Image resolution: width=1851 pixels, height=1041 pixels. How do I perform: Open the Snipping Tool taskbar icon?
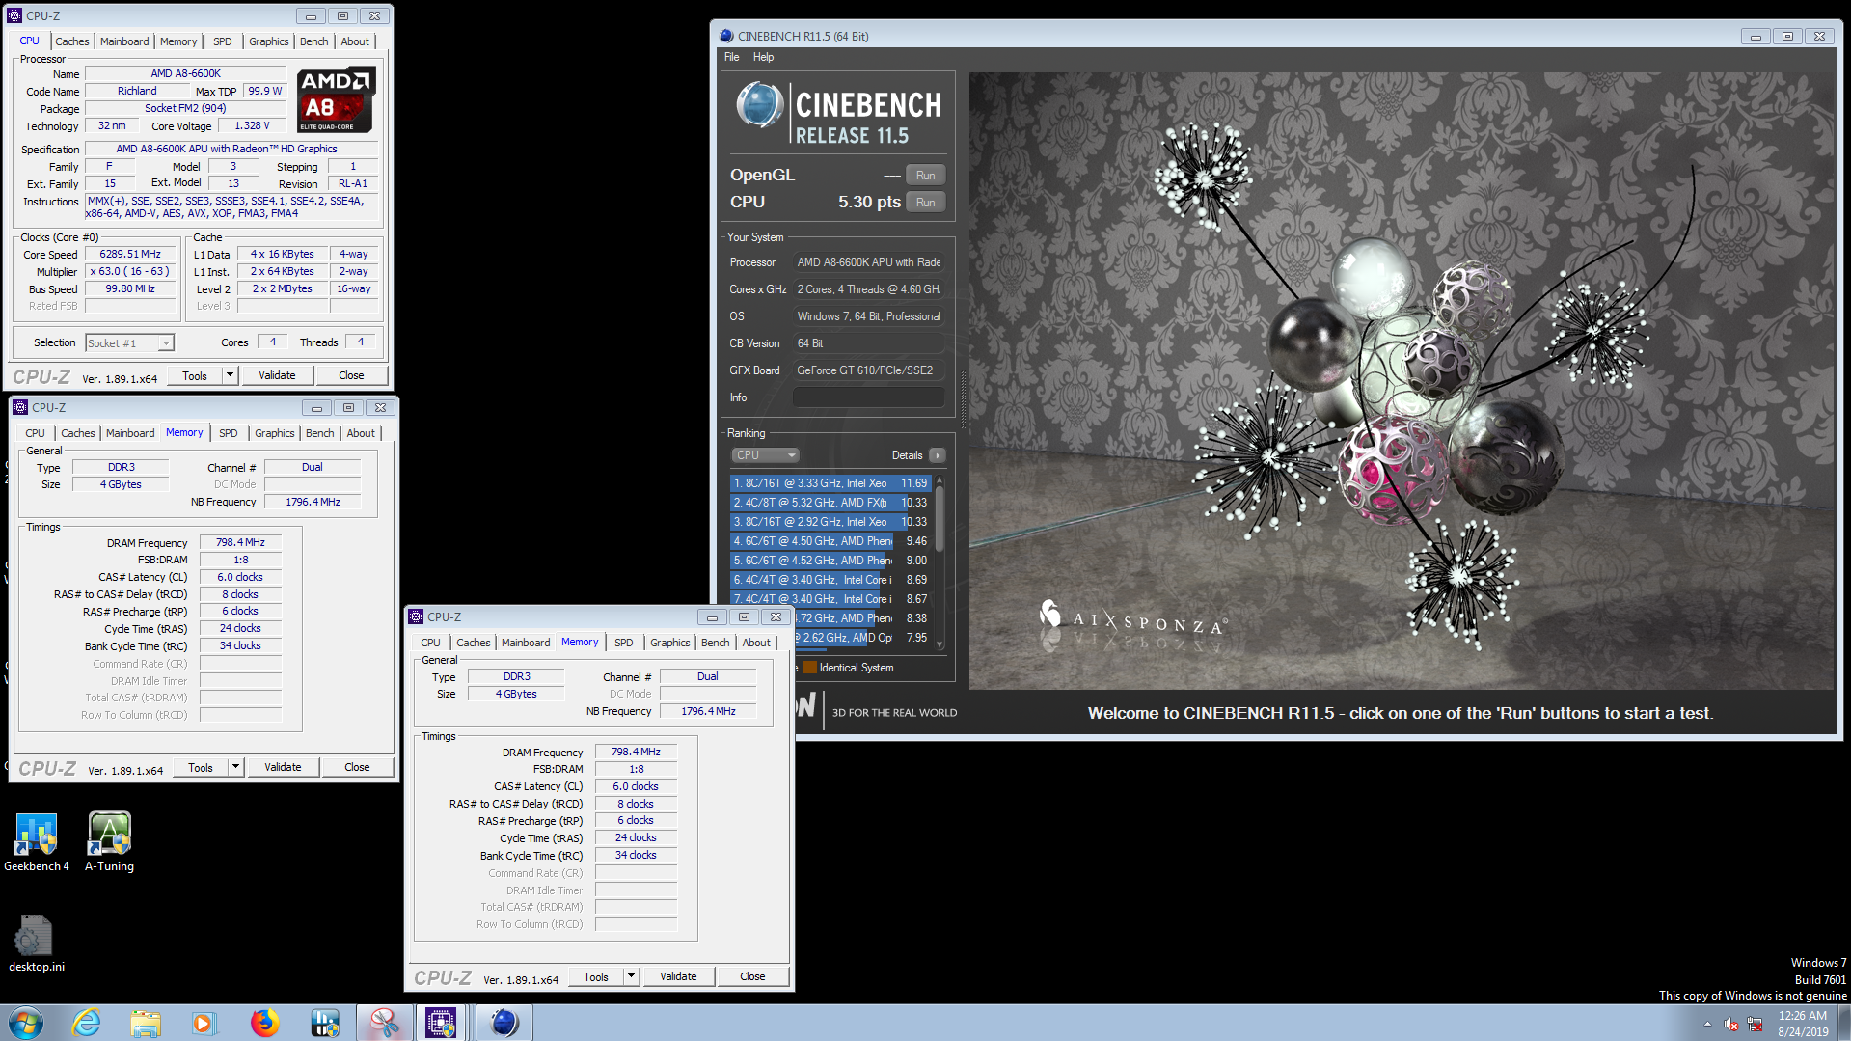(384, 1023)
